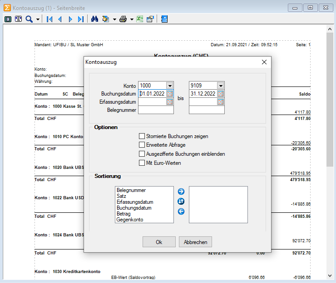Select Gegenkonto in the sorting list
Viewport: 336px width, 283px height.
click(130, 220)
